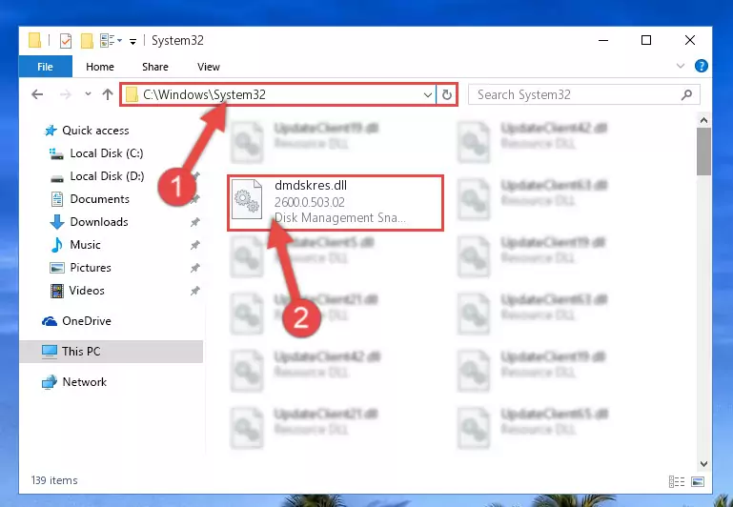The height and width of the screenshot is (507, 733).
Task: Maximize the System32 window
Action: (646, 40)
